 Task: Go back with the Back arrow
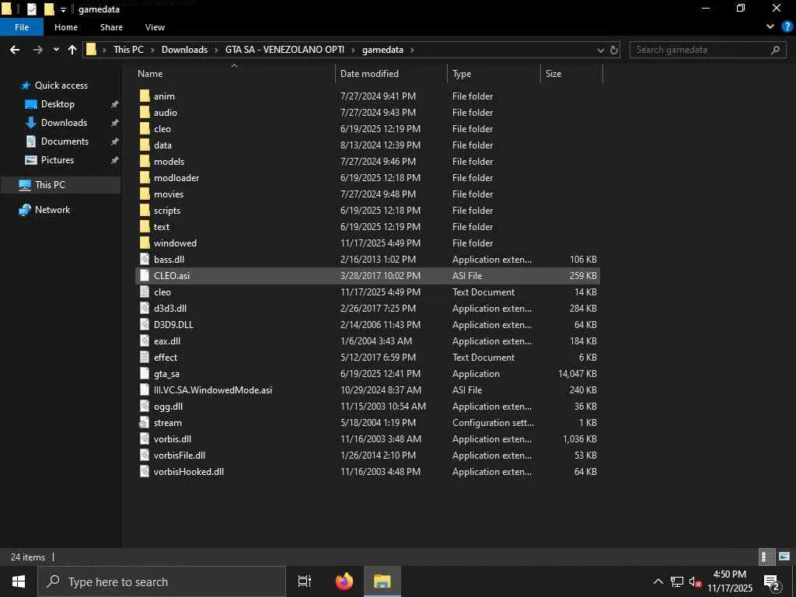pyautogui.click(x=15, y=50)
